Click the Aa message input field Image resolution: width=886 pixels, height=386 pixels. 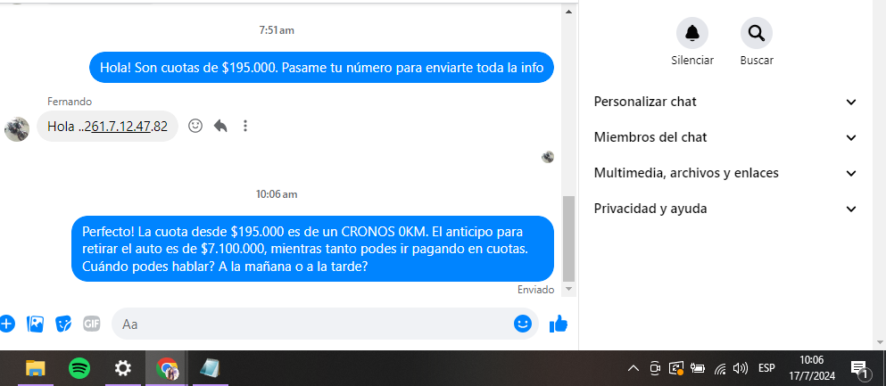[312, 324]
